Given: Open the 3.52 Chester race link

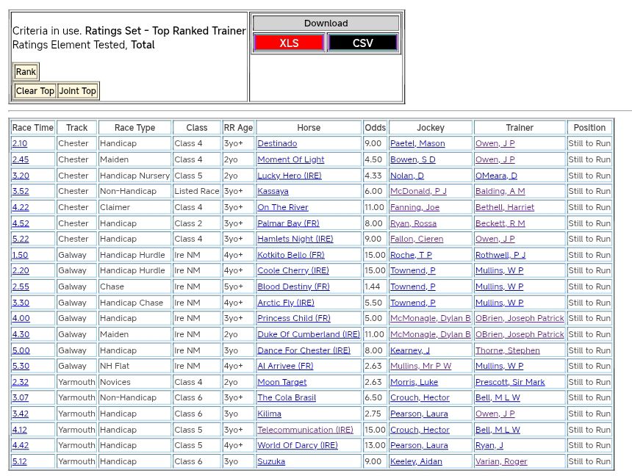Looking at the screenshot, I should click(x=21, y=192).
